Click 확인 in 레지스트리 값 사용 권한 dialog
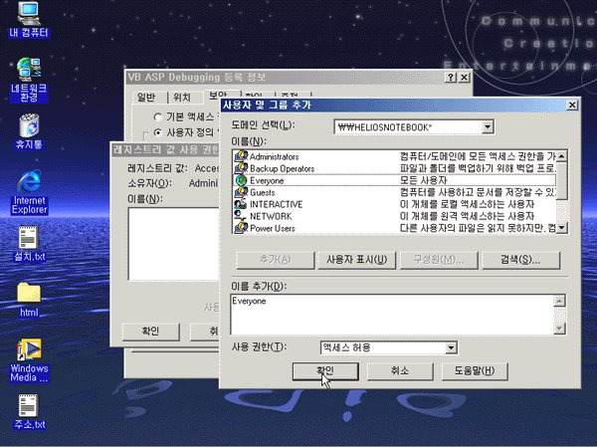 coord(151,332)
